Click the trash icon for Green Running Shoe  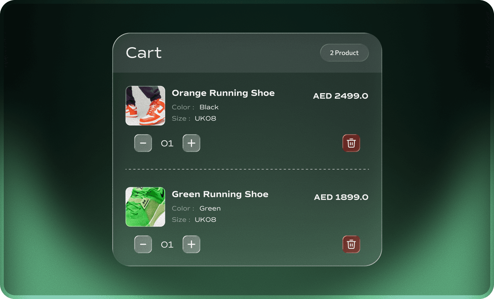point(351,244)
